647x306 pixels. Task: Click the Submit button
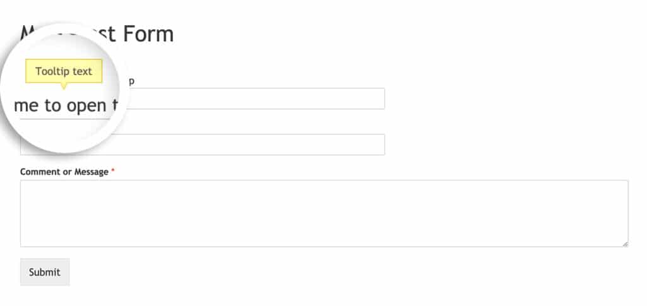click(x=45, y=272)
